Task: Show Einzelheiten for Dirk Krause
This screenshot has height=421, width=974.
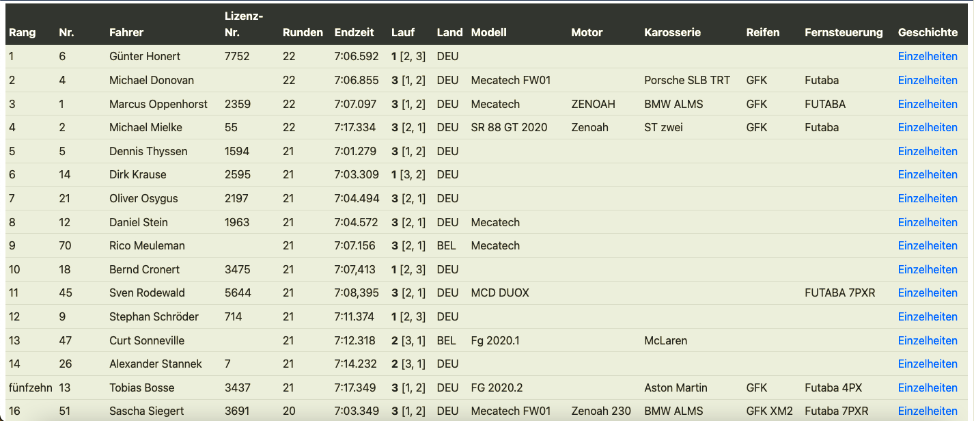Action: [x=928, y=175]
